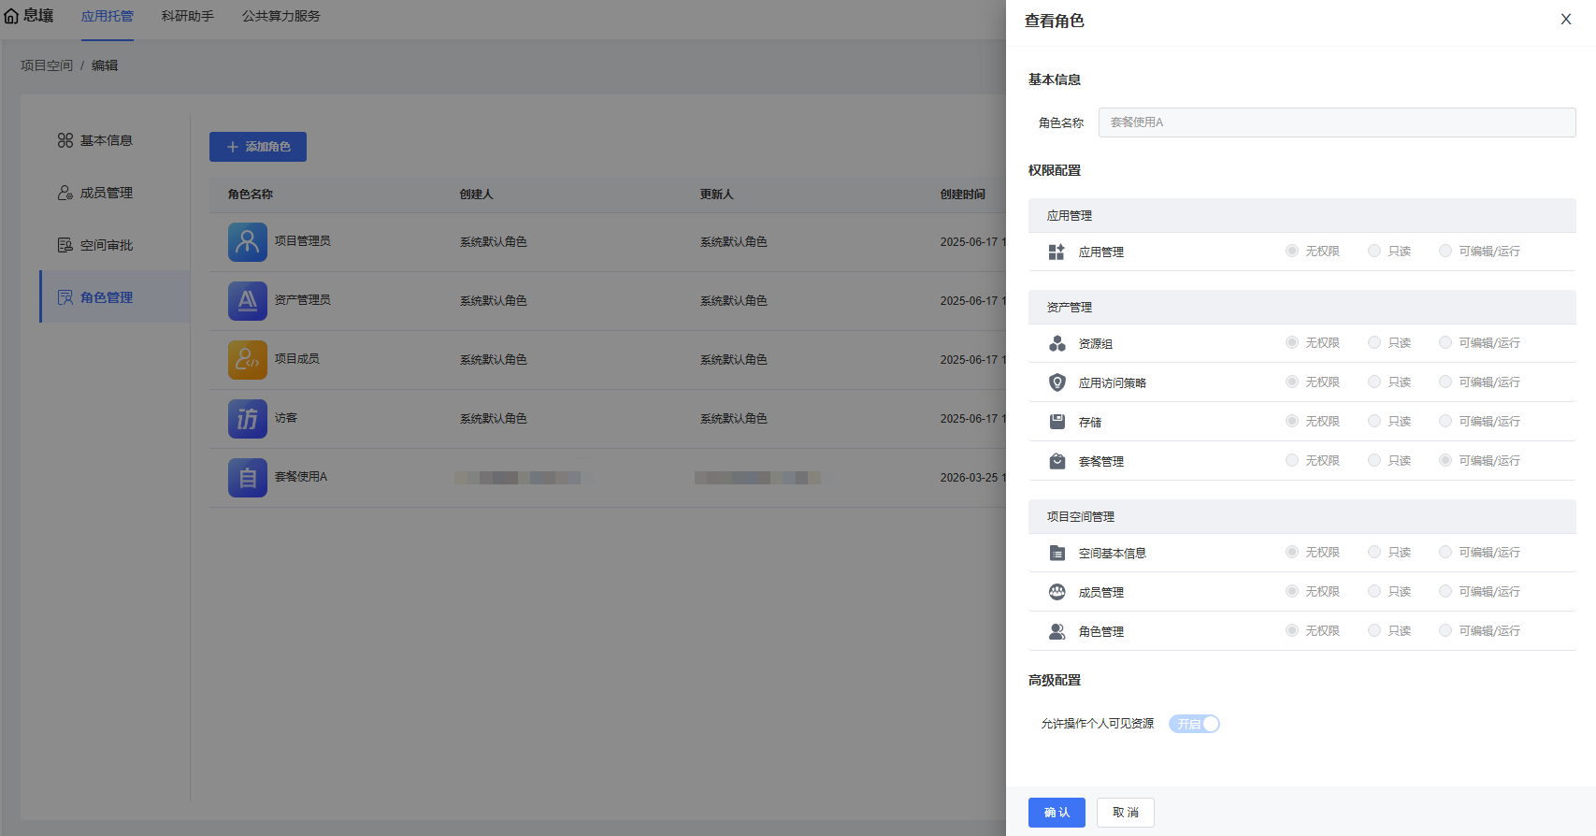
Task: Click the 项目成员 role avatar icon
Action: (x=247, y=360)
